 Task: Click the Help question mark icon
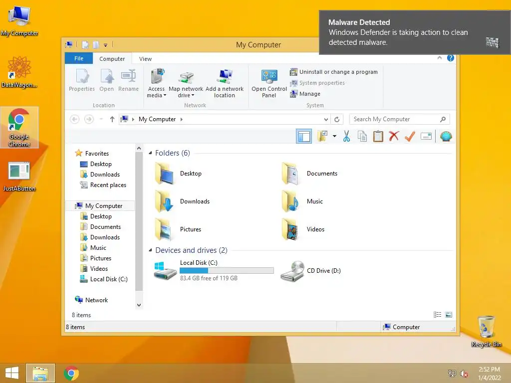pyautogui.click(x=451, y=58)
